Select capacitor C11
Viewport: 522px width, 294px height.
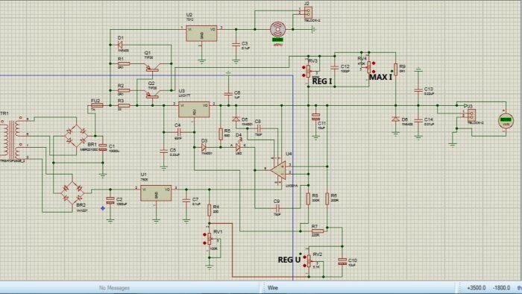315,117
